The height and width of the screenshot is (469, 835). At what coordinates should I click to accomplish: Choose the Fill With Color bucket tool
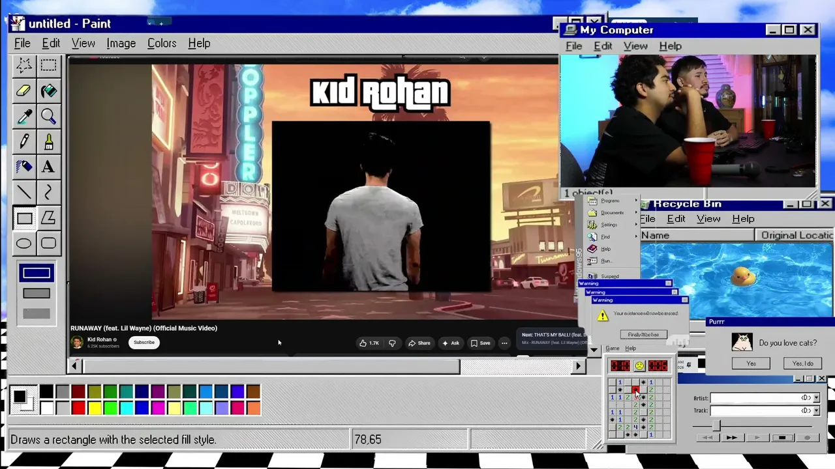(48, 91)
